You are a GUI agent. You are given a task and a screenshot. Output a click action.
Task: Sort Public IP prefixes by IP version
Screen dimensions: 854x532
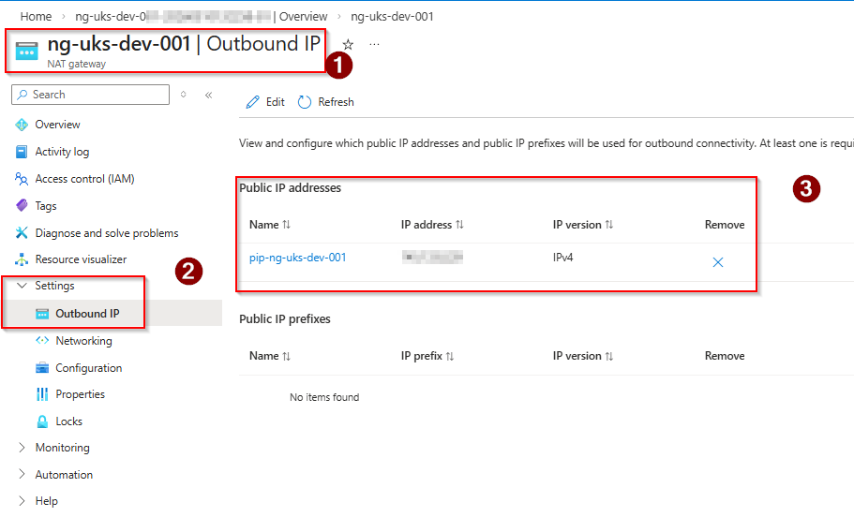pyautogui.click(x=609, y=356)
